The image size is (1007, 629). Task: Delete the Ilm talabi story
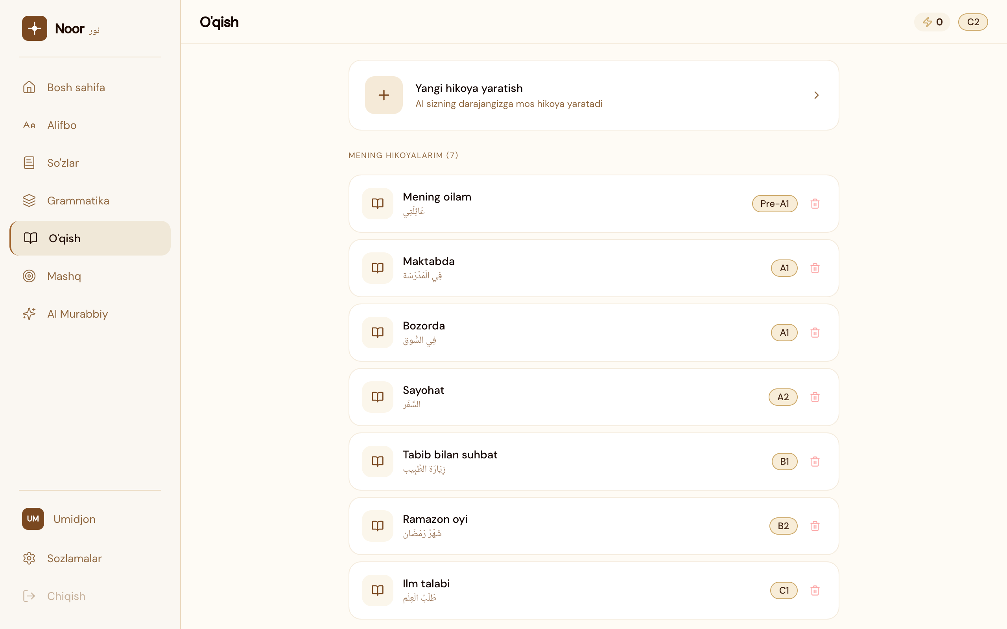(x=815, y=590)
